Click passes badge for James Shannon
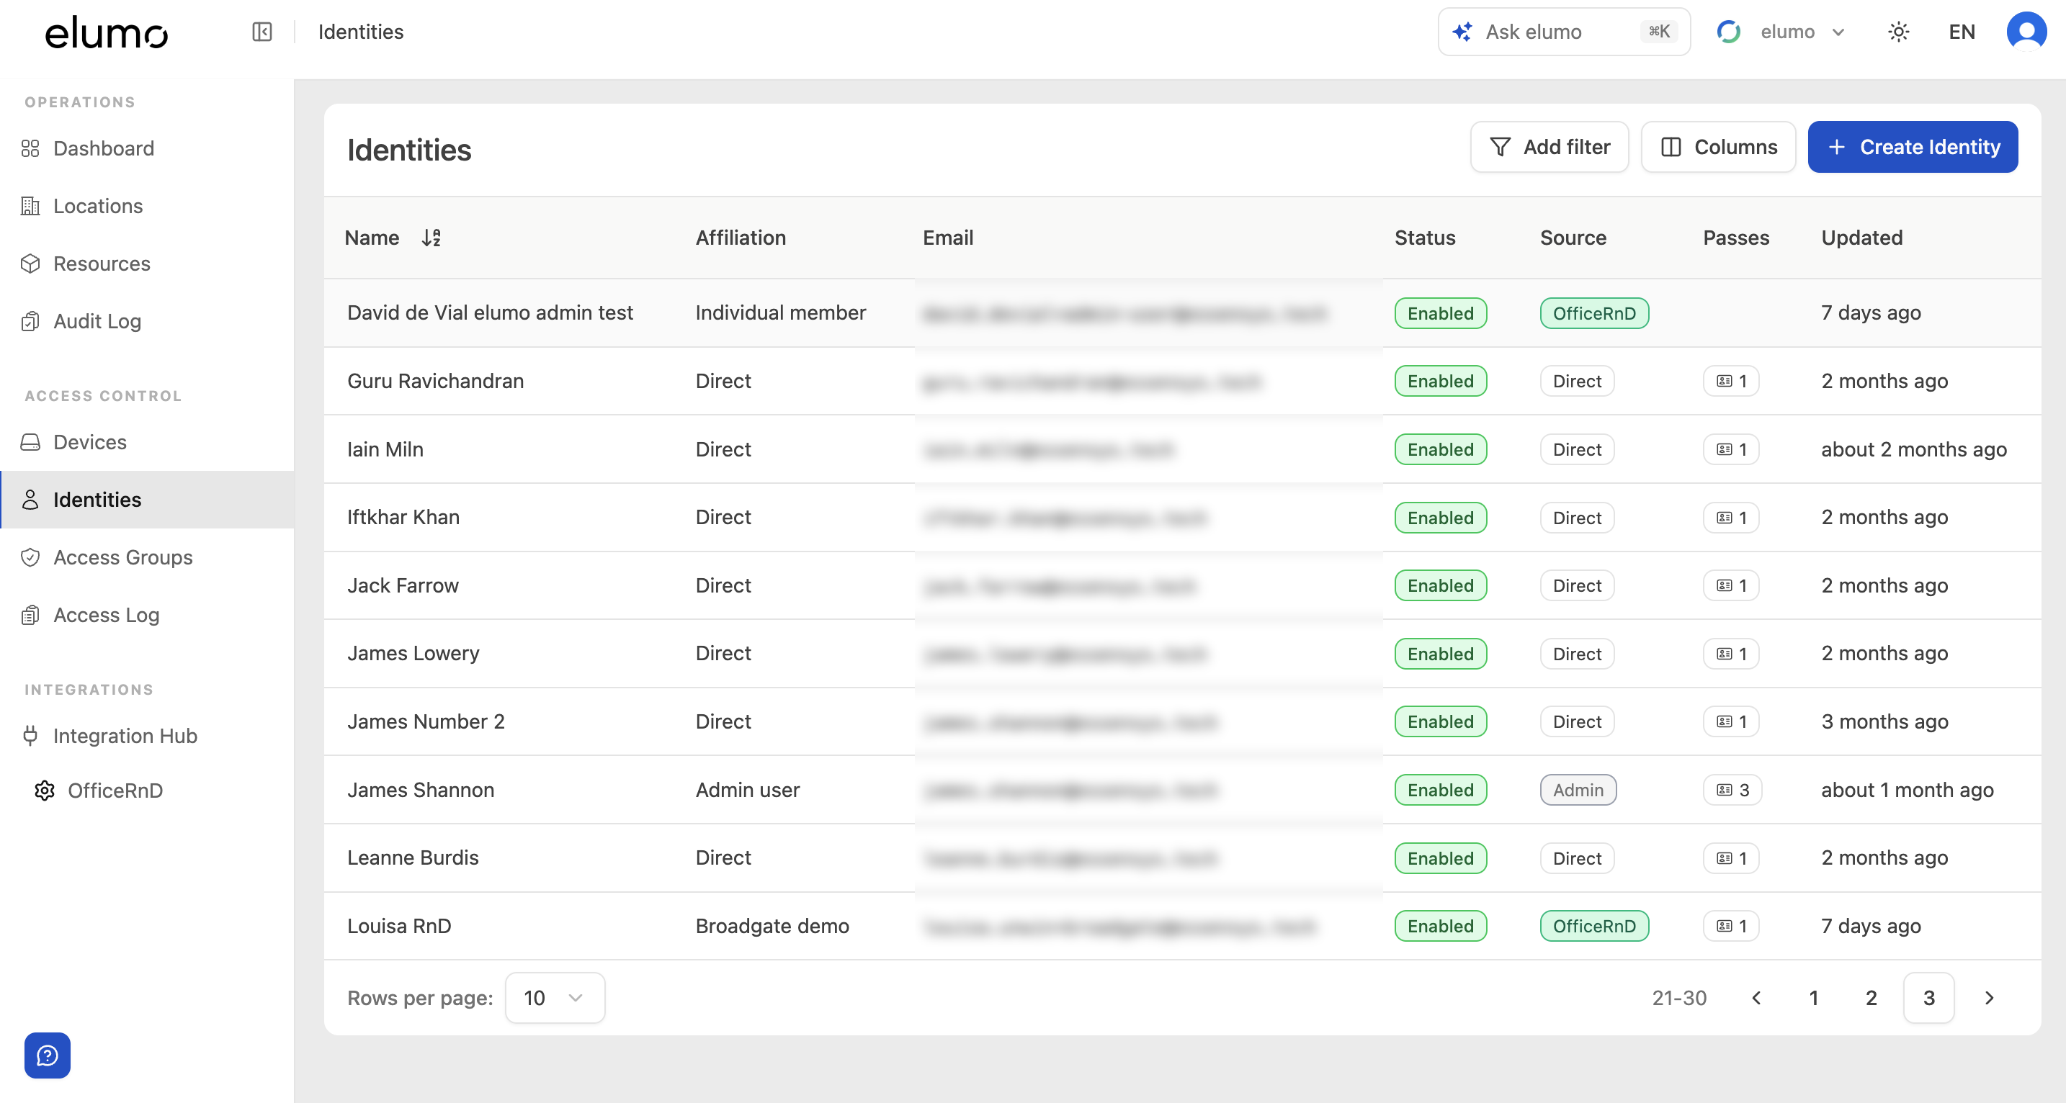The image size is (2066, 1103). [1732, 791]
